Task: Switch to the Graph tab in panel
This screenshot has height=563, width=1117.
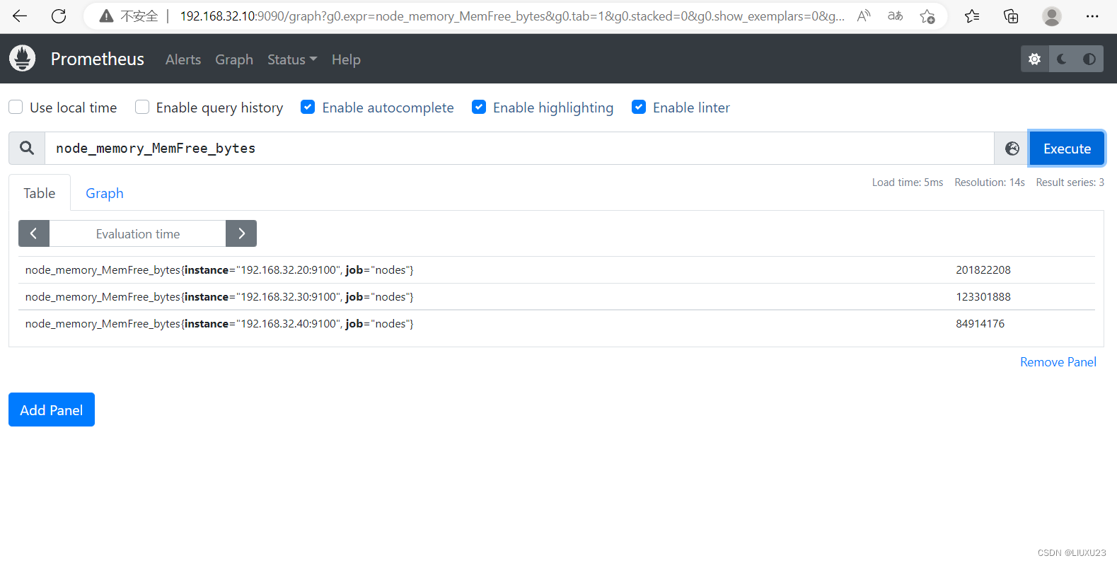Action: click(x=105, y=193)
